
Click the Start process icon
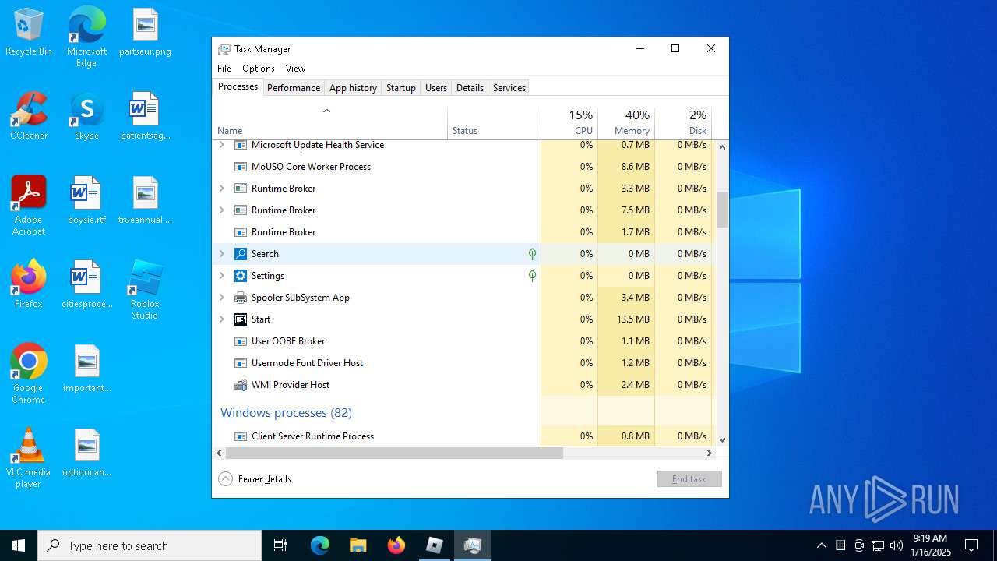pyautogui.click(x=241, y=319)
